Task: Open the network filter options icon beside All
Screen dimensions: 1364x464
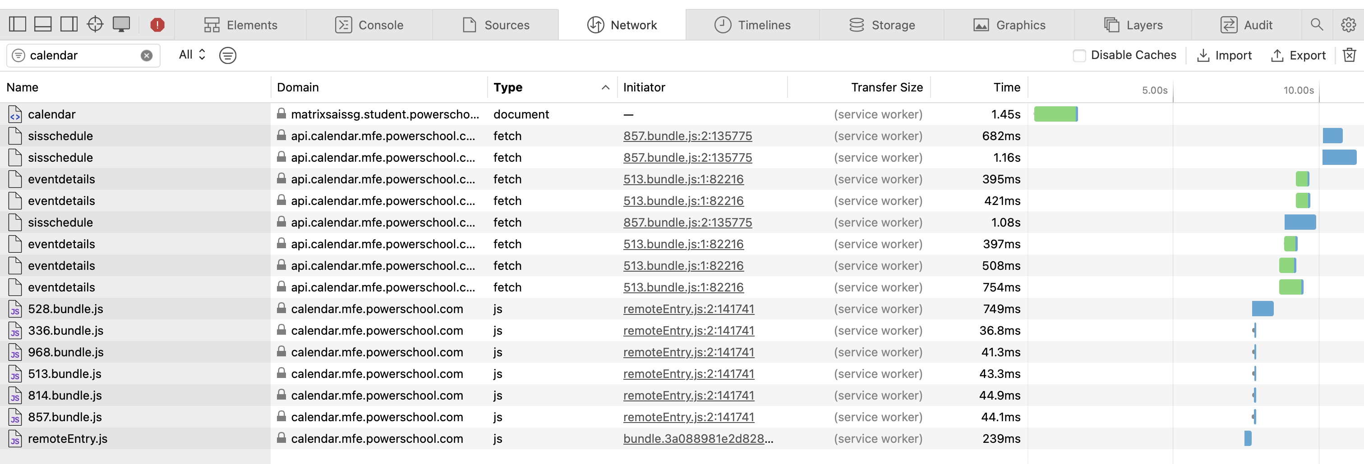Action: (228, 55)
